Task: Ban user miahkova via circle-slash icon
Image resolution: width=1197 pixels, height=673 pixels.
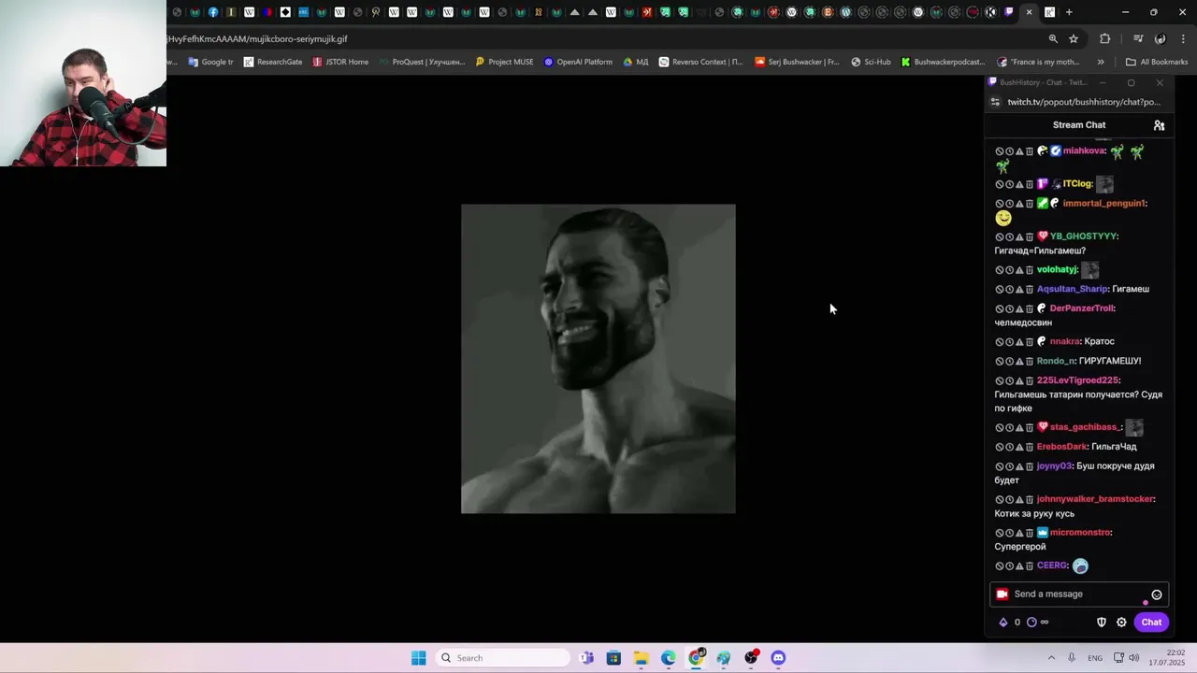Action: pyautogui.click(x=999, y=151)
